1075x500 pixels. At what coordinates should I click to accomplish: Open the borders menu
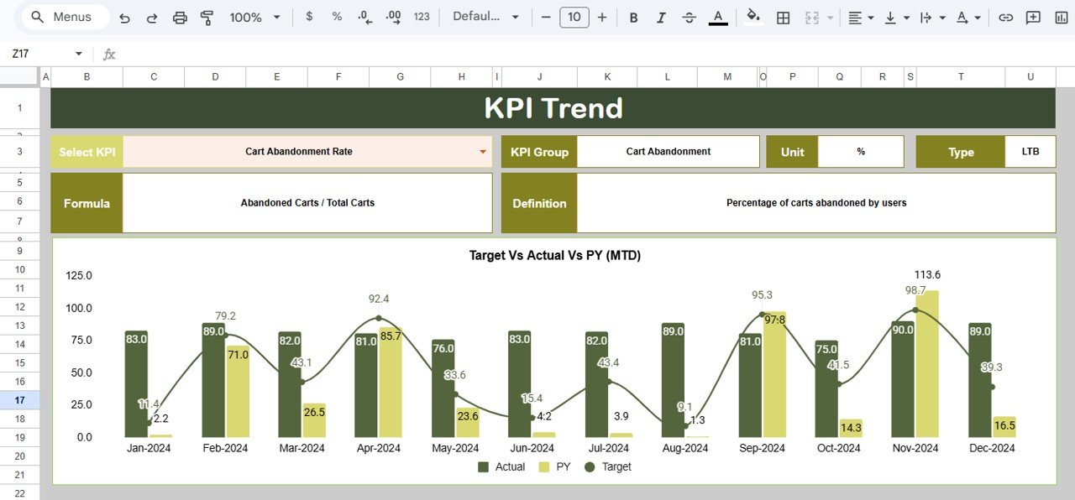pos(783,17)
